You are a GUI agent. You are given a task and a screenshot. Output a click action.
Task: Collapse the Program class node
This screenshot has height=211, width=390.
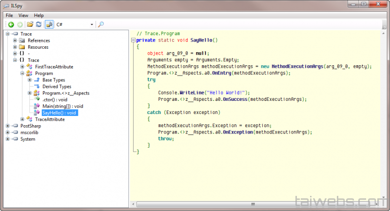[22, 74]
